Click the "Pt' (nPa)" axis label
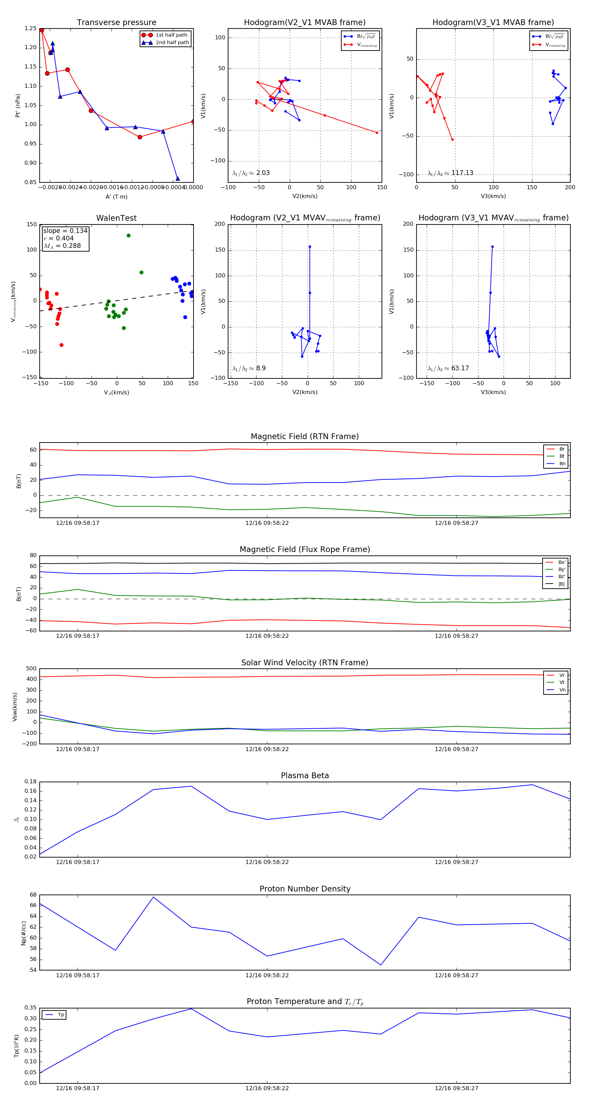 point(18,105)
